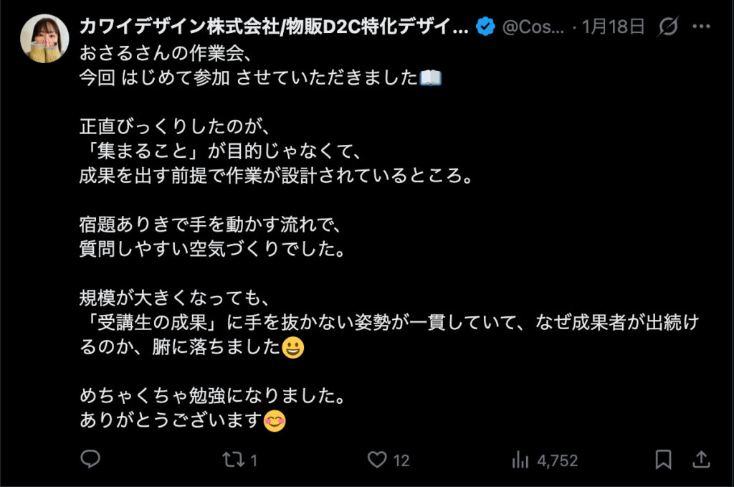This screenshot has height=487, width=734.
Task: Bookmark this post
Action: [664, 459]
